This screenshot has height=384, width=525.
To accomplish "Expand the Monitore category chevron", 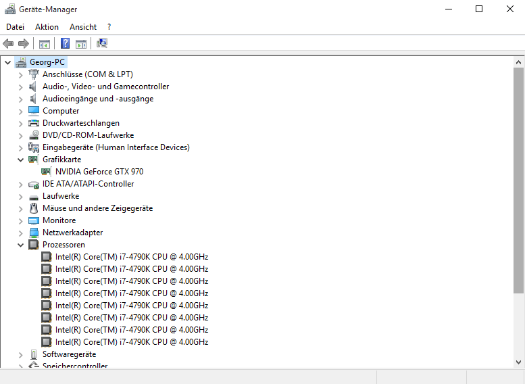I will [20, 221].
